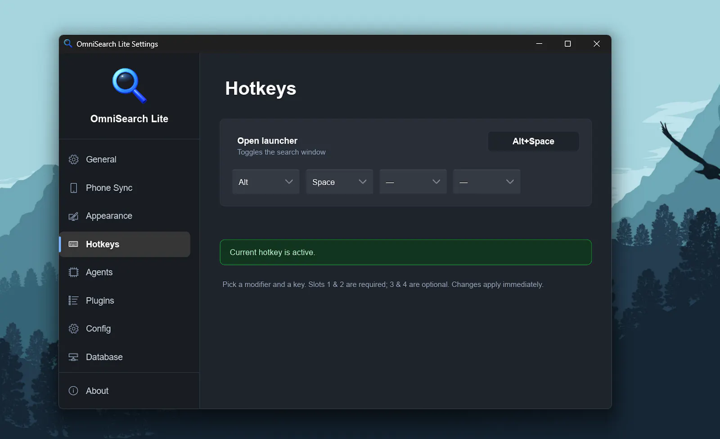Show the About page label
720x439 pixels.
tap(97, 391)
